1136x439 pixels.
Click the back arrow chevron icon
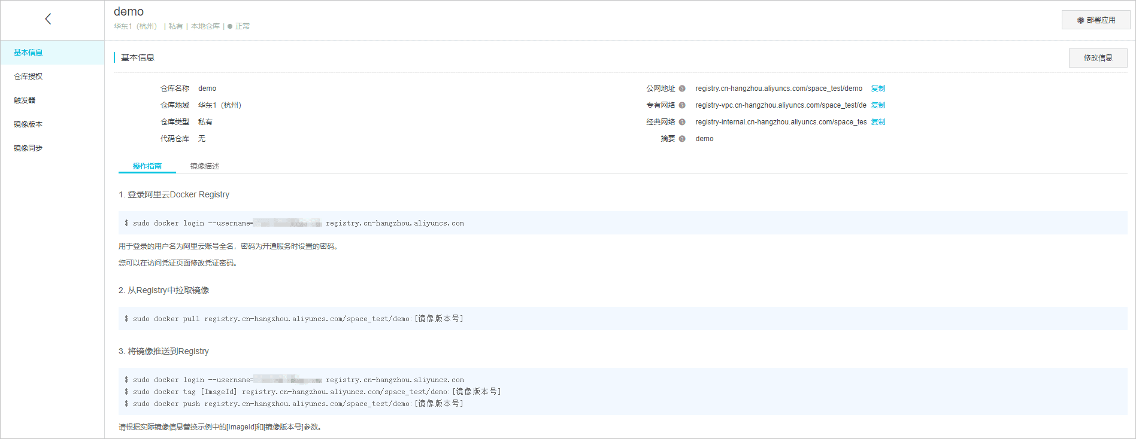coord(48,19)
